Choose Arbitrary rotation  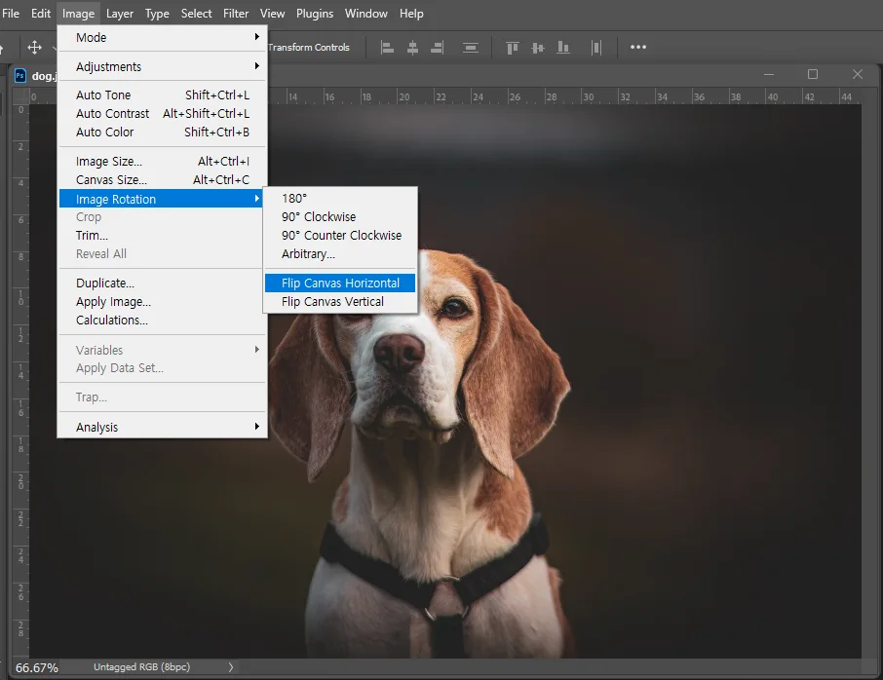(x=340, y=254)
